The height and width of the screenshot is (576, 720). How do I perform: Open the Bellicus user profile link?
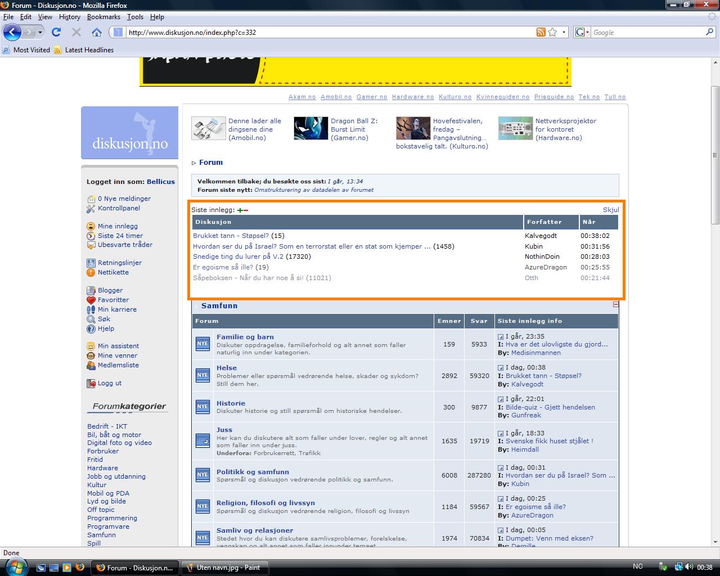pyautogui.click(x=161, y=182)
